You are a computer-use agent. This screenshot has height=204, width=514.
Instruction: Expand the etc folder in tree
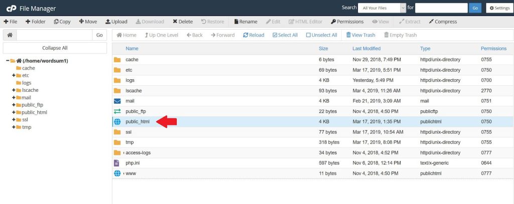pyautogui.click(x=14, y=75)
